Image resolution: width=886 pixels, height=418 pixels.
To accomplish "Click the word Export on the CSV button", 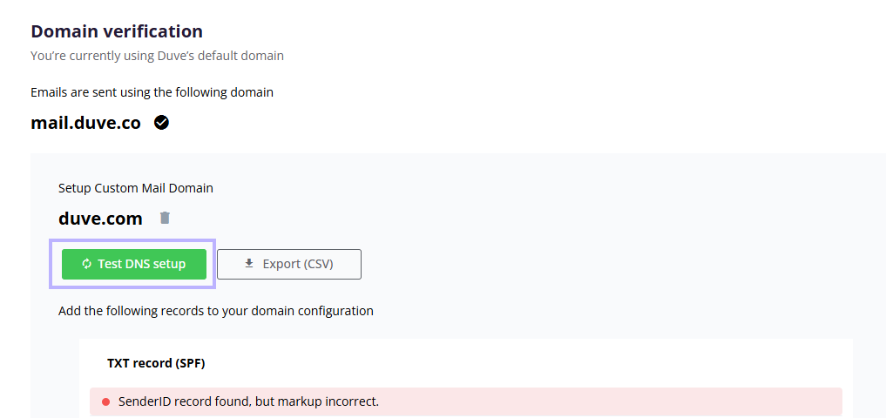I will (281, 264).
